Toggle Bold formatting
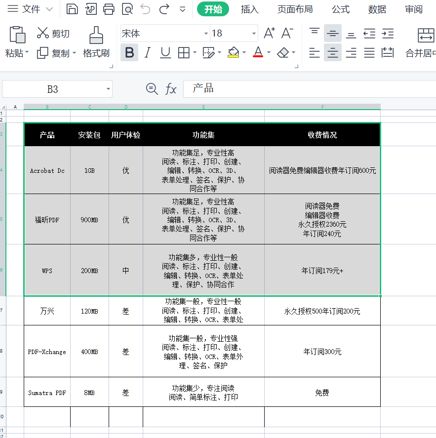 pyautogui.click(x=129, y=52)
